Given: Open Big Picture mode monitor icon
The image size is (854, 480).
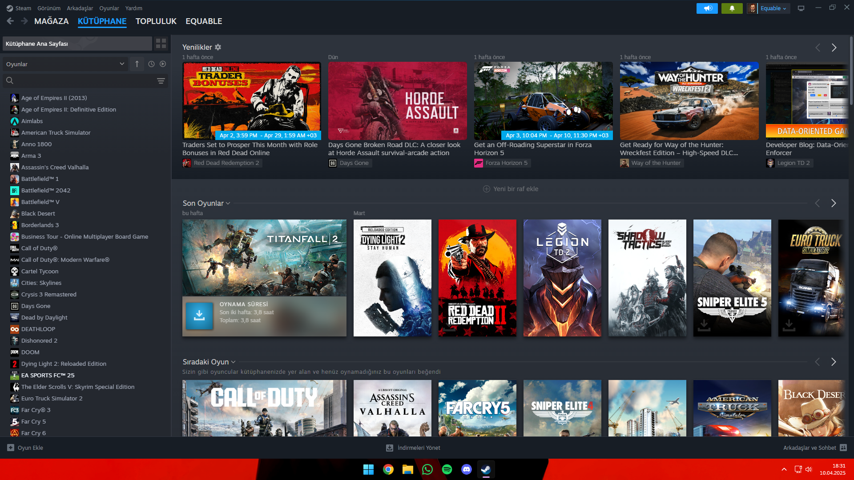Looking at the screenshot, I should click(x=801, y=8).
